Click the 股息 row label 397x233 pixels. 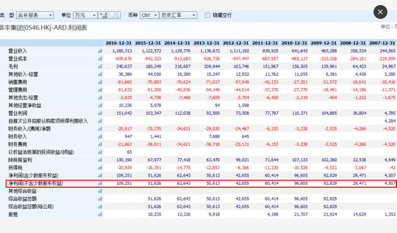pos(13,214)
